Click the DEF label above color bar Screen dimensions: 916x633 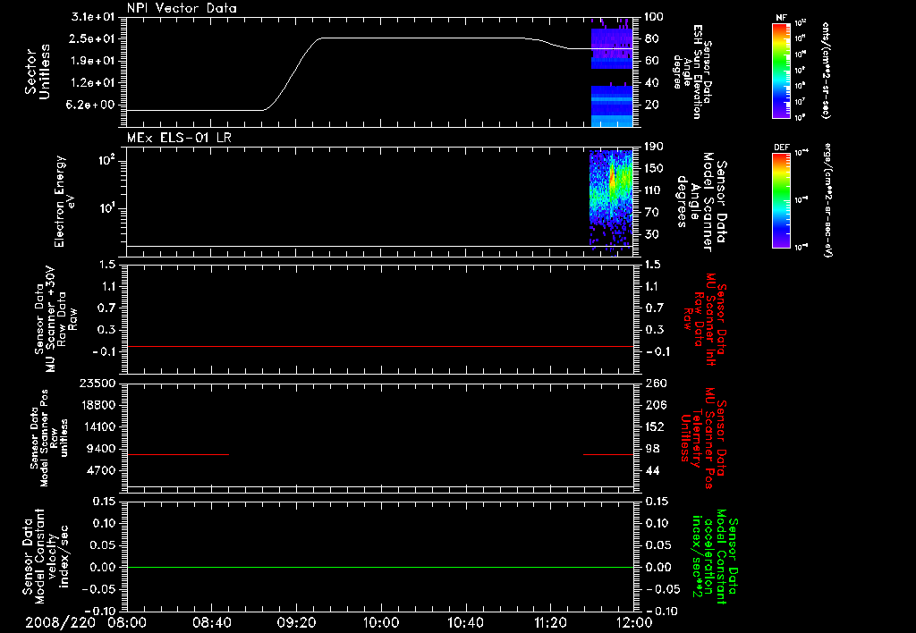point(782,148)
